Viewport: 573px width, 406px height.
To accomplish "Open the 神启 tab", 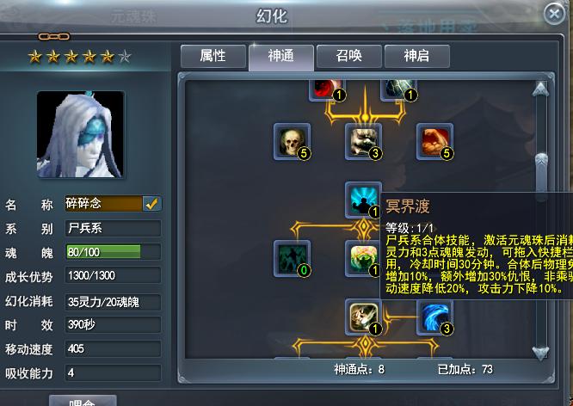I will click(417, 56).
